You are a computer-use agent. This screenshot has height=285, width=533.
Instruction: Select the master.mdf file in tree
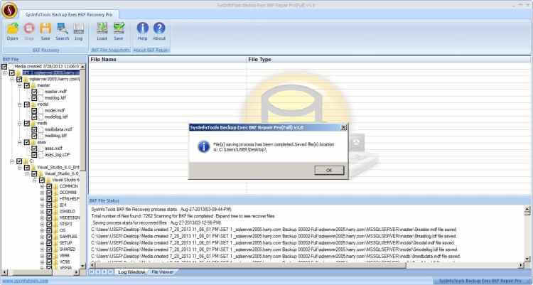55,92
